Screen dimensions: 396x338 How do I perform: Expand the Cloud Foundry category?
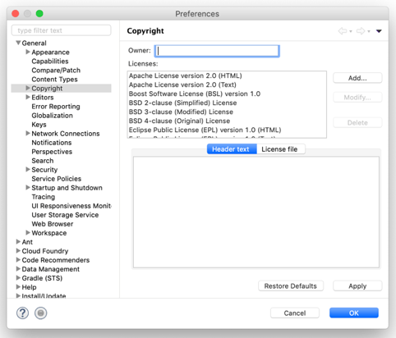pyautogui.click(x=18, y=251)
